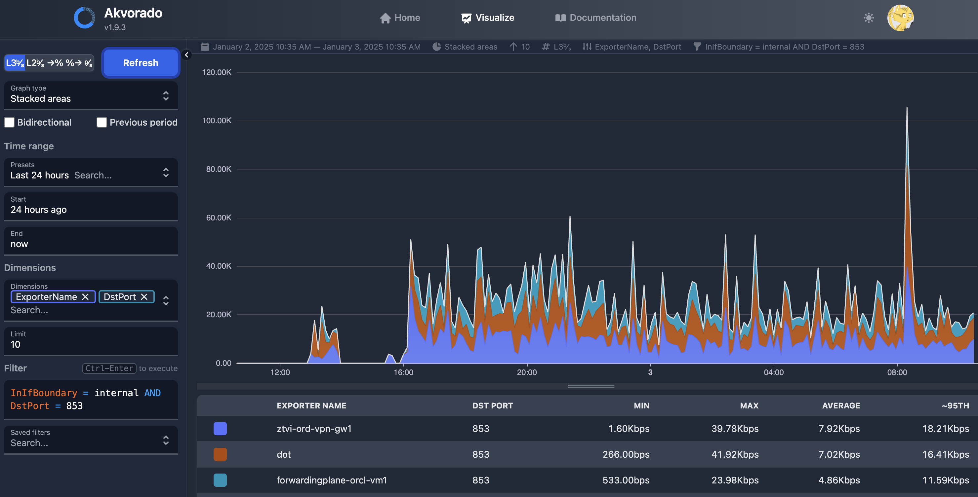
Task: Remove the ExporterName dimension tag
Action: (85, 297)
